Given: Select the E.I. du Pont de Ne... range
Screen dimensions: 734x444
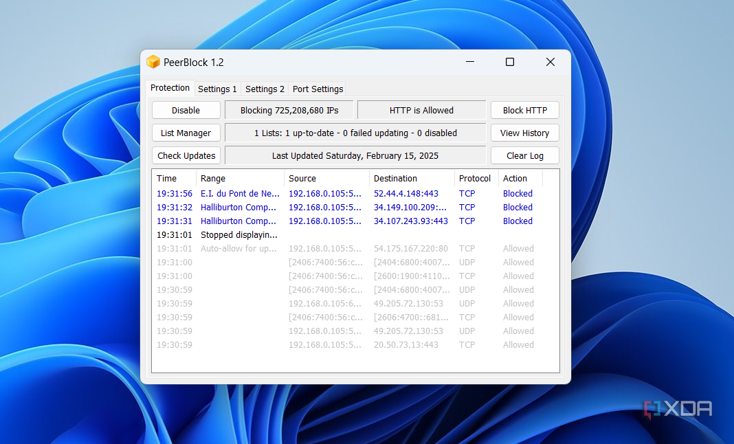Looking at the screenshot, I should pos(240,193).
